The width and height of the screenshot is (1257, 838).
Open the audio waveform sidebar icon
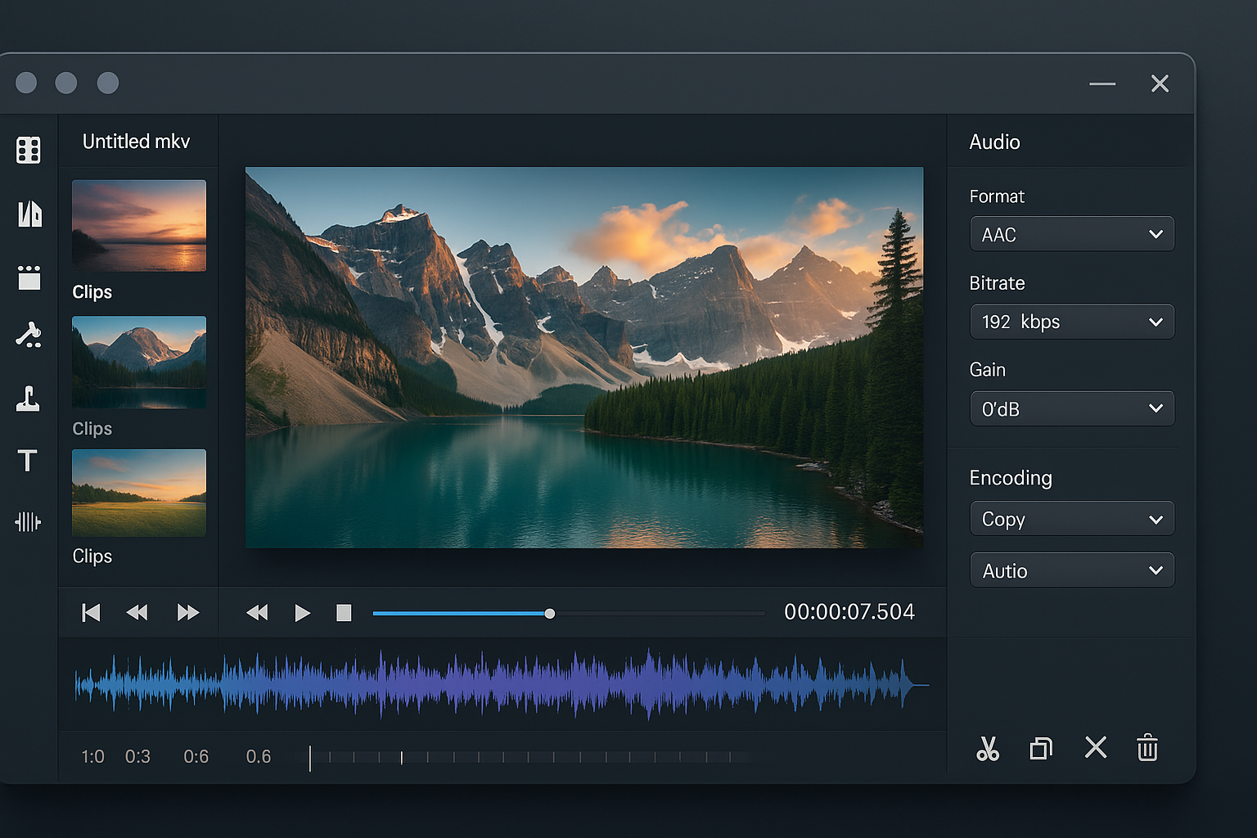coord(28,521)
